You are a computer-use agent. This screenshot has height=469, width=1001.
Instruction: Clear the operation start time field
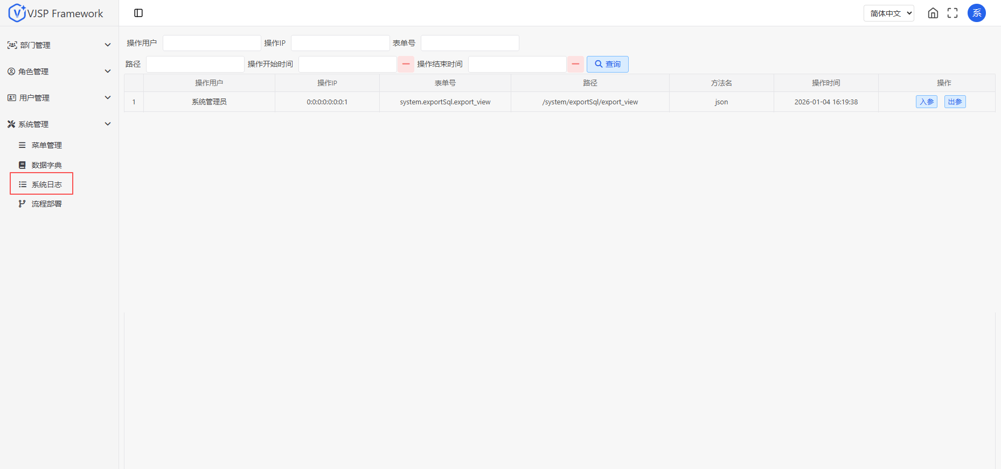click(406, 64)
